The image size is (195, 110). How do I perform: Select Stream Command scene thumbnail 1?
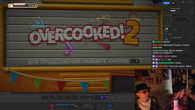(x=45, y=97)
